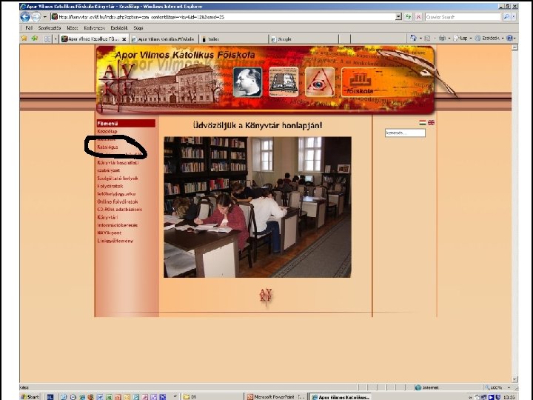Open the recent pages dropdown beside Forward
The height and width of the screenshot is (400, 533).
44,16
